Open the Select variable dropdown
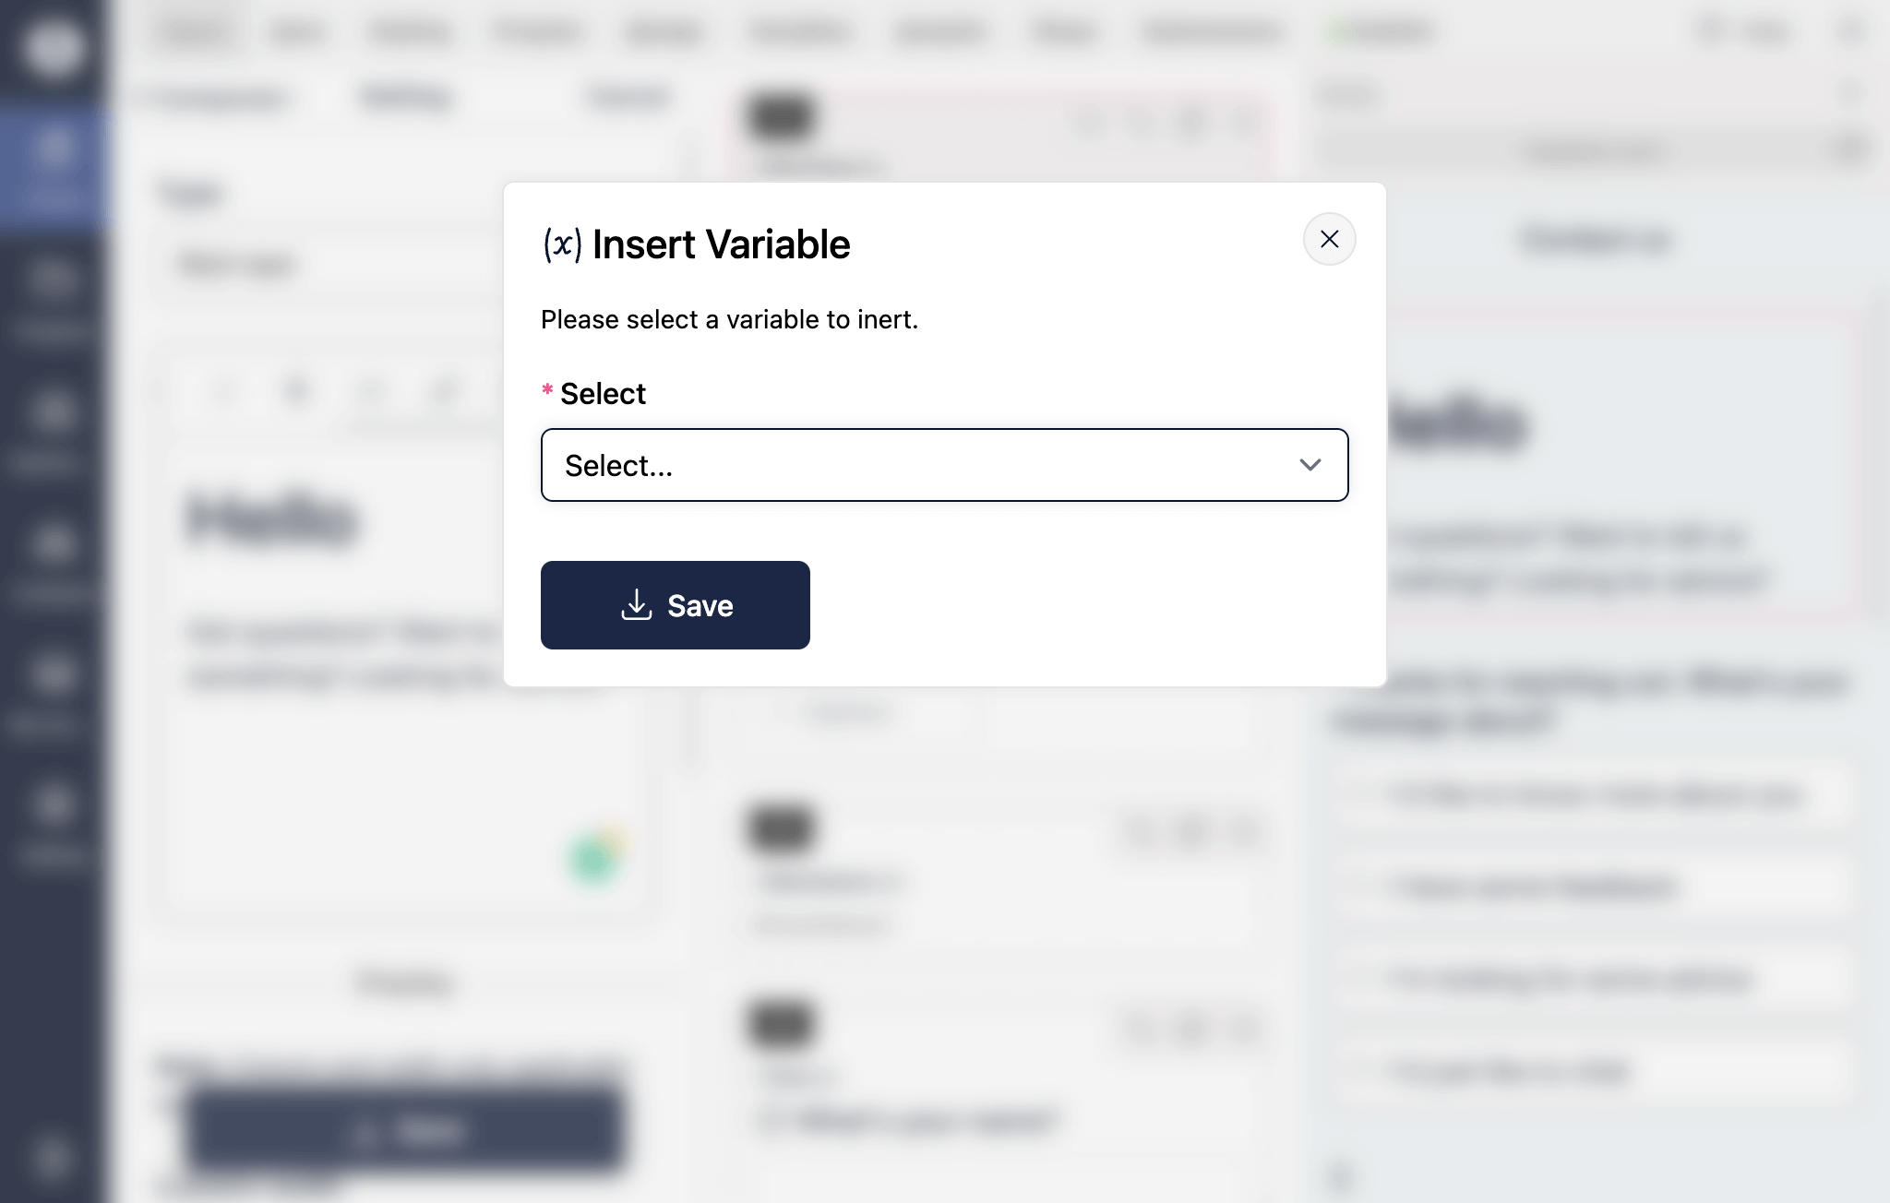 click(x=944, y=465)
